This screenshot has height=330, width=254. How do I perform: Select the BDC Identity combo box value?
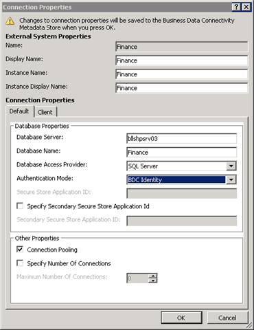pyautogui.click(x=176, y=180)
